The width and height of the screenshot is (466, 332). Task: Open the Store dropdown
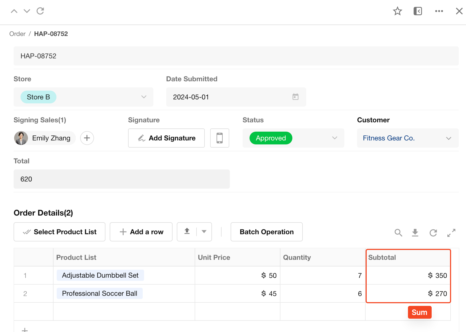pos(144,97)
